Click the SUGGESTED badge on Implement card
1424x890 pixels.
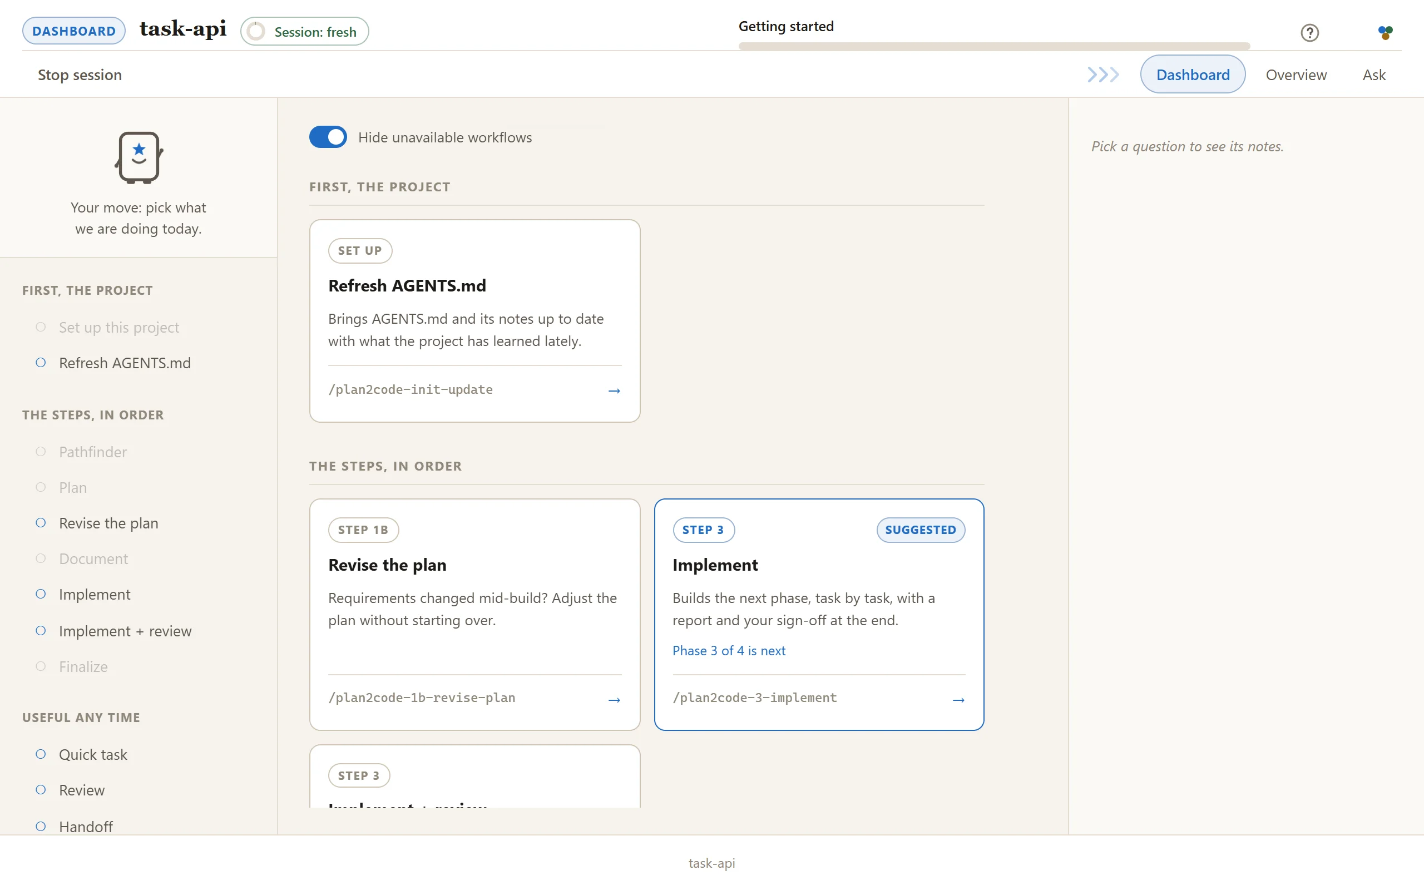point(920,530)
